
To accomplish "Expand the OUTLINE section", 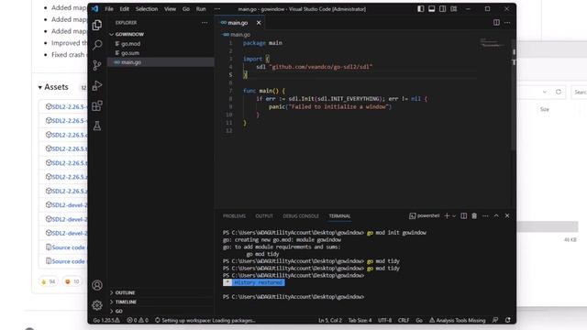I will pyautogui.click(x=125, y=292).
